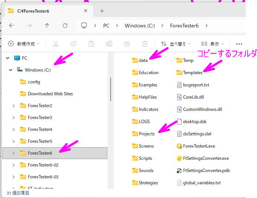Click the data folder icon
257x198 pixels.
coord(135,60)
